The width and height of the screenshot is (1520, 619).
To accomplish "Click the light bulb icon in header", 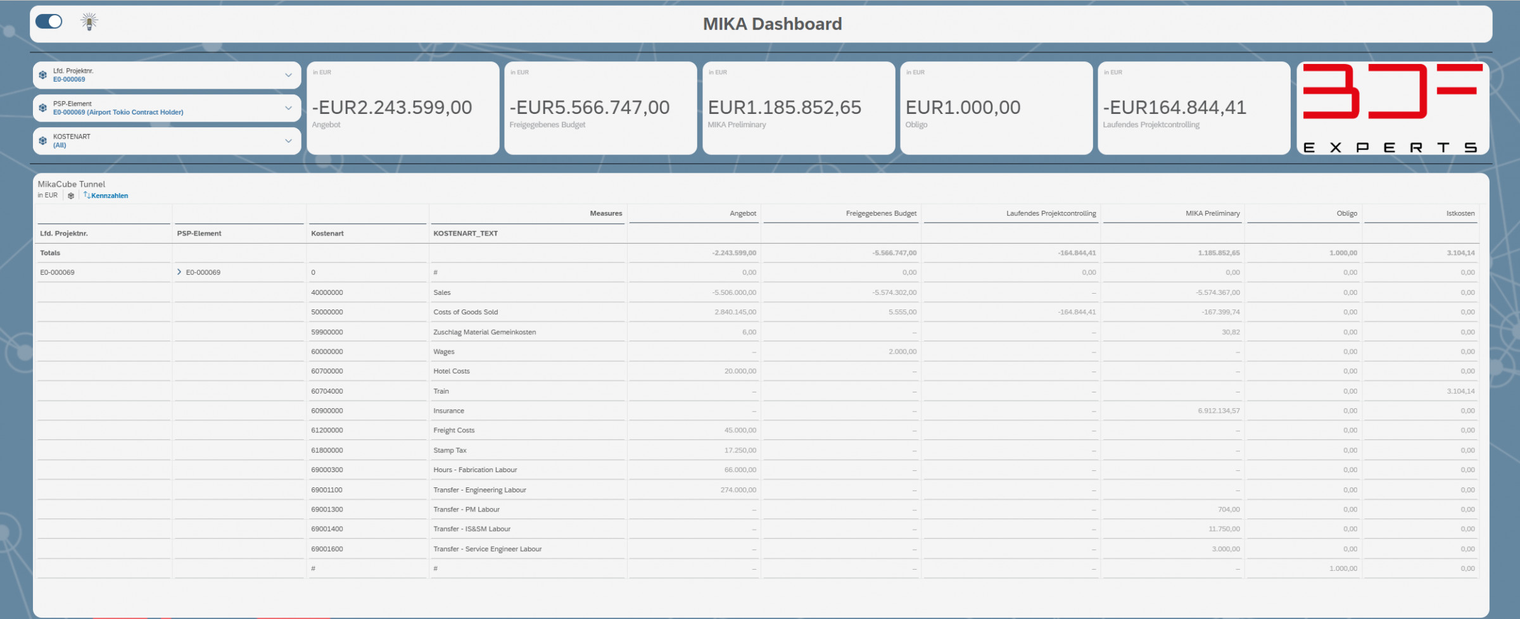I will coord(89,22).
